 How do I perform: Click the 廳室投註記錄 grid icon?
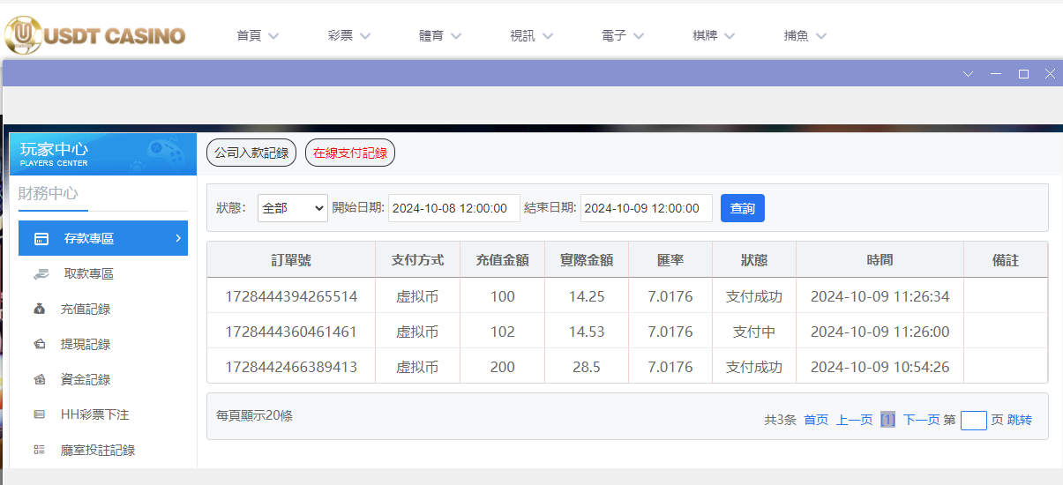point(40,450)
